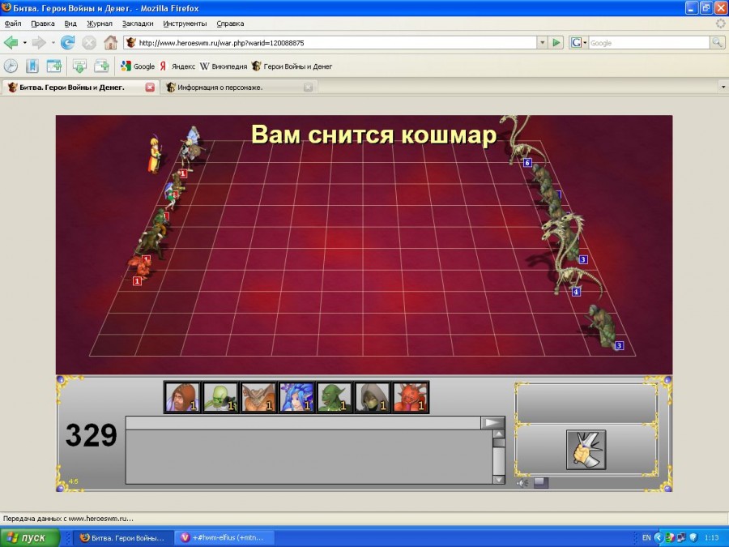Click the Go button beside the address bar
Image resolution: width=729 pixels, height=547 pixels.
(556, 43)
